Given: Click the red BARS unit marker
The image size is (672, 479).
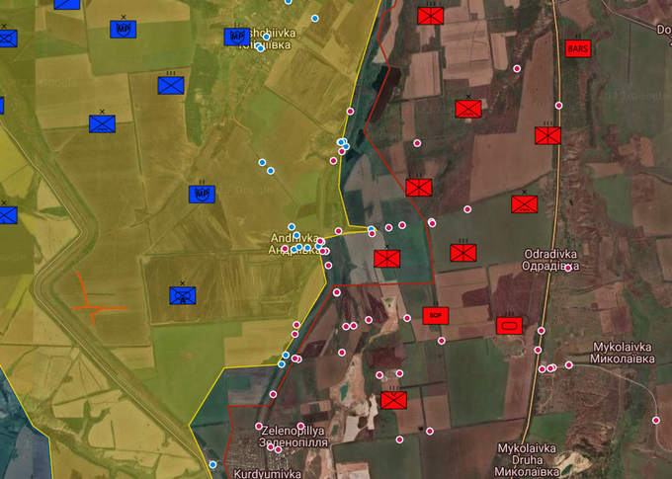Looking at the screenshot, I should [578, 48].
